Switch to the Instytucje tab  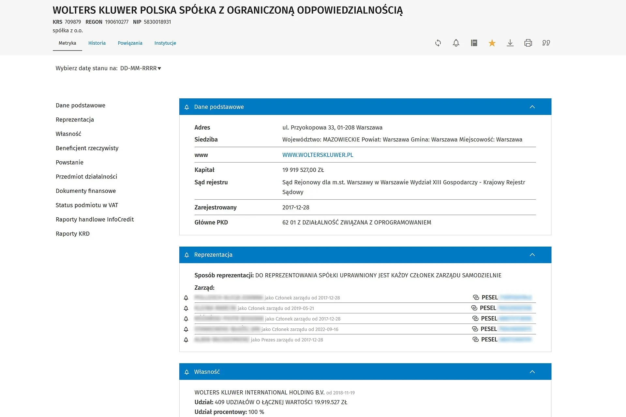165,43
